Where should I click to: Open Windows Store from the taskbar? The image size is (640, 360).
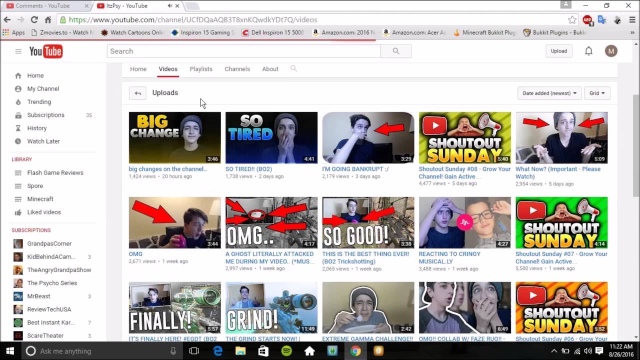pos(263,351)
